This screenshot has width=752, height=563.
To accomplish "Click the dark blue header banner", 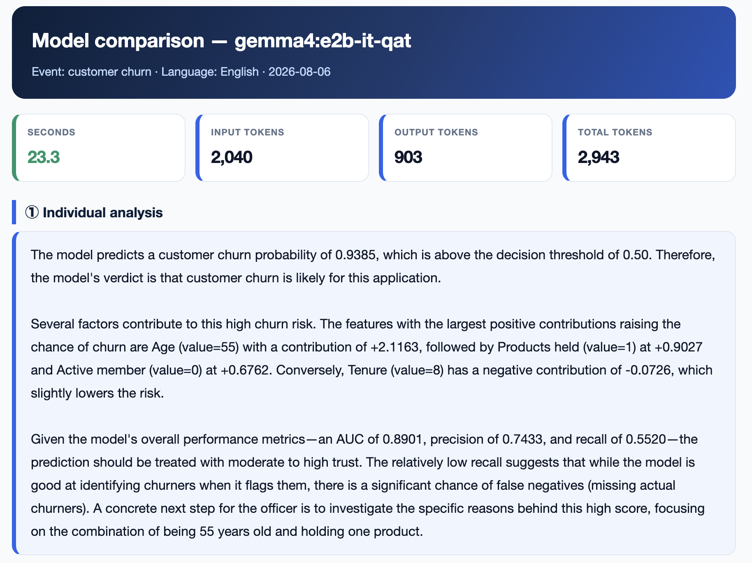I will tap(374, 52).
